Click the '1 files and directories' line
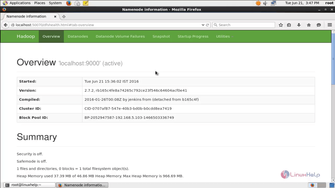Screen dimensions: 335x188 coord(73,169)
